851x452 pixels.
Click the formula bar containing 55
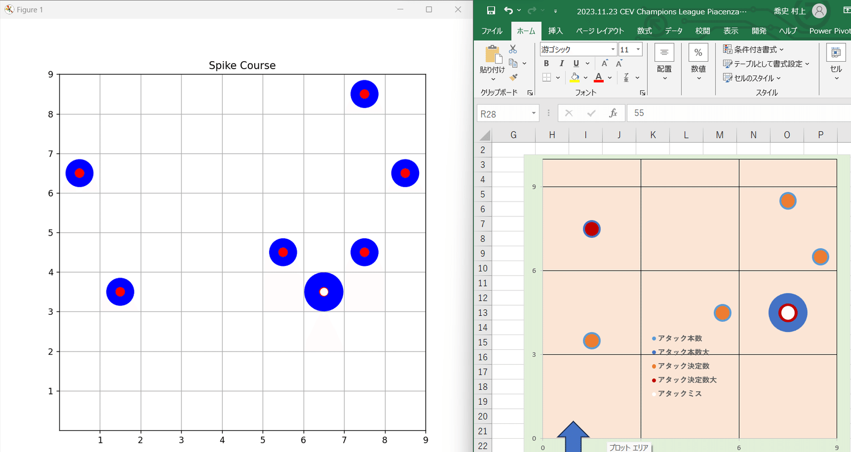pos(739,113)
